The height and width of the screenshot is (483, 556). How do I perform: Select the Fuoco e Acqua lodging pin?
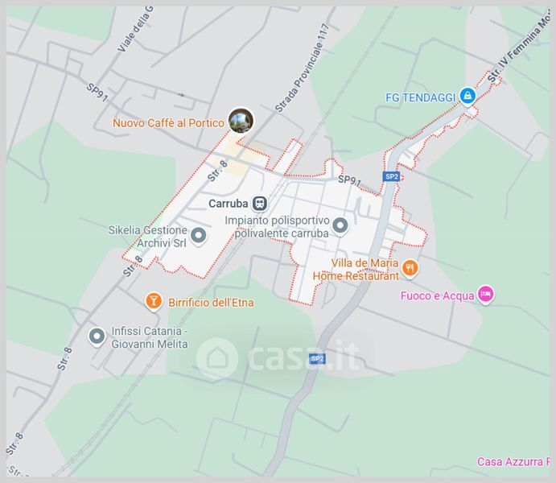pyautogui.click(x=486, y=295)
